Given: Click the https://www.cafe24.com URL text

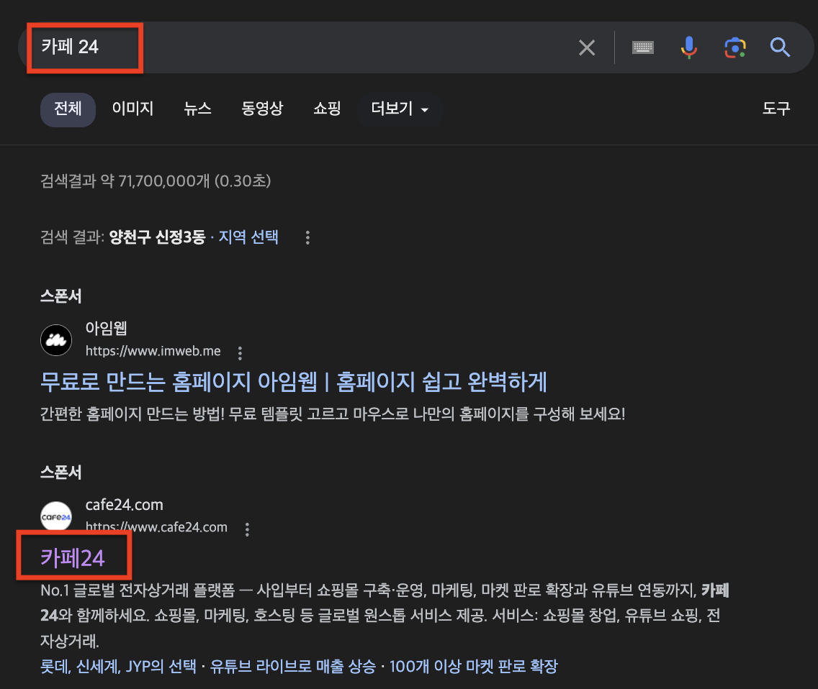Looking at the screenshot, I should (x=156, y=526).
